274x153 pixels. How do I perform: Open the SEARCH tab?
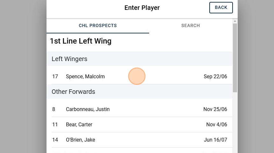tap(191, 25)
